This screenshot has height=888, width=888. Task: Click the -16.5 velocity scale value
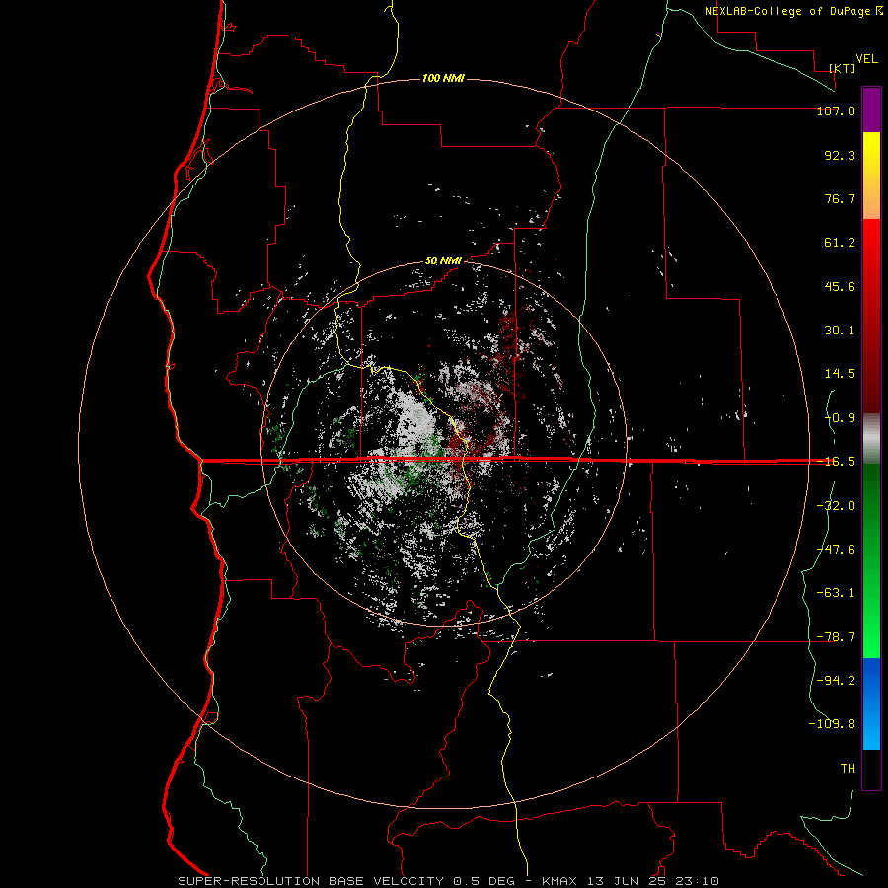point(836,462)
